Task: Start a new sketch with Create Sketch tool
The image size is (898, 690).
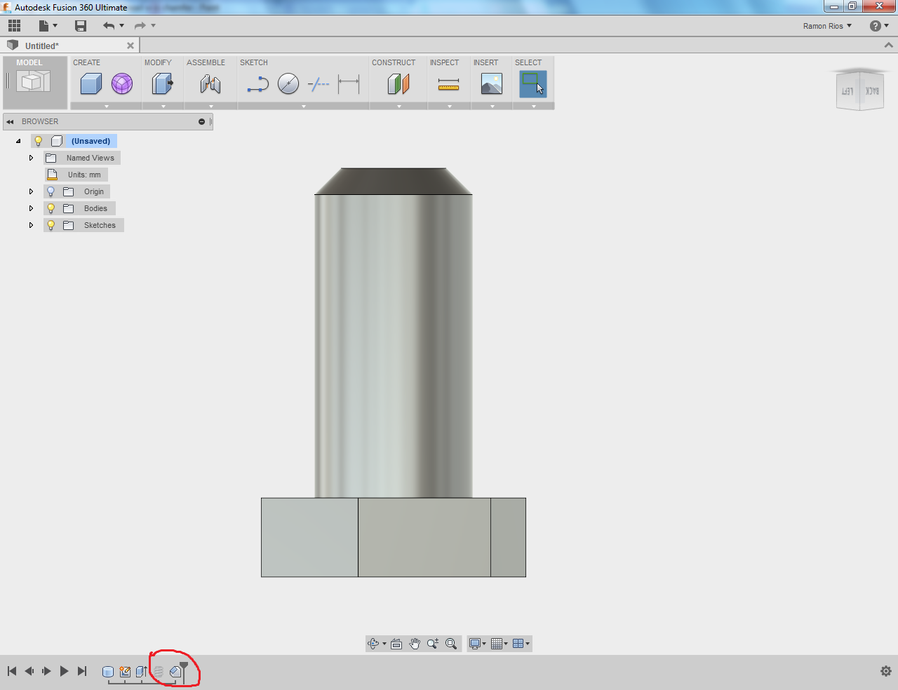Action: point(257,83)
